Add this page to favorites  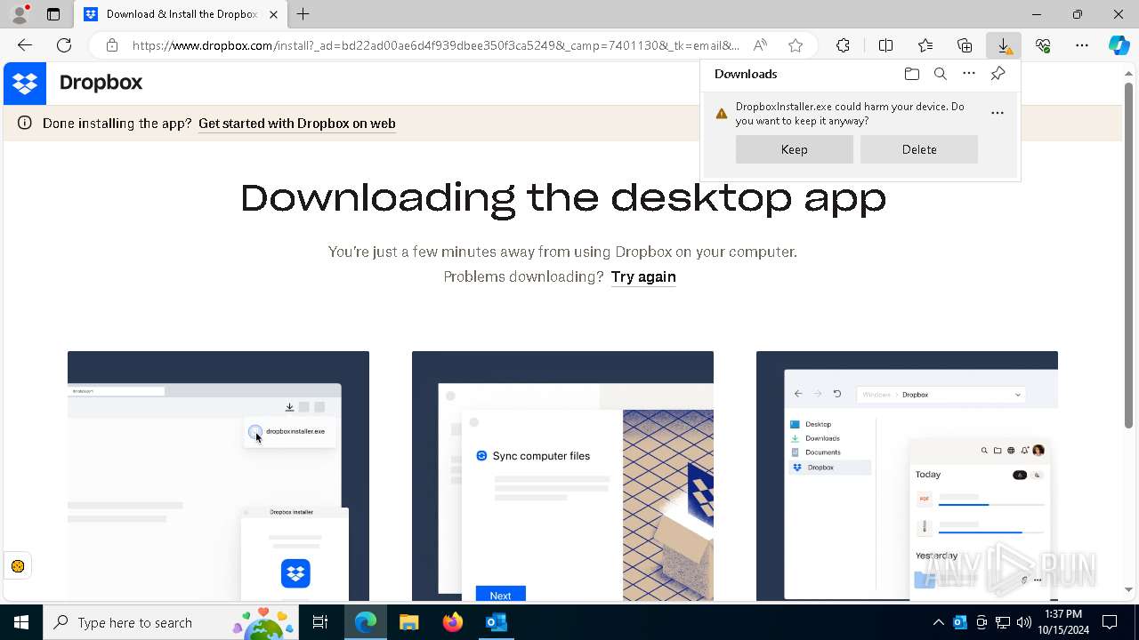pyautogui.click(x=796, y=45)
